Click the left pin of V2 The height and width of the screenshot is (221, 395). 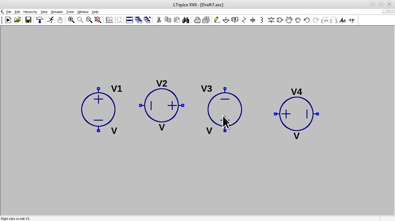[141, 105]
